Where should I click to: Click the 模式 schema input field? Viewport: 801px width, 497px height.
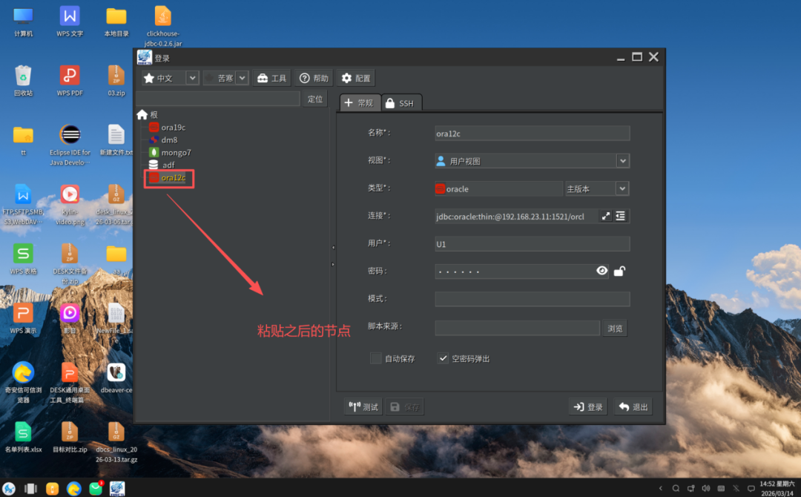point(532,299)
